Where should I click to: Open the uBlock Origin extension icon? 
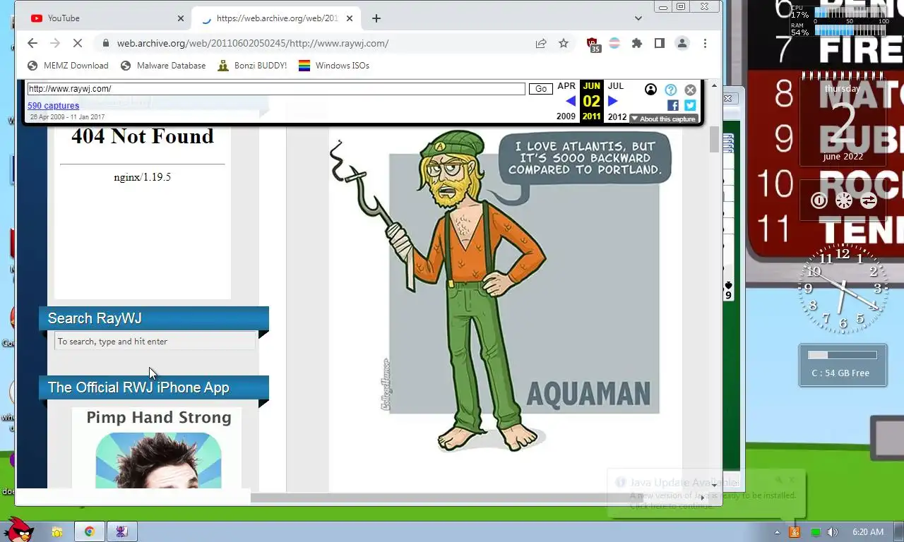593,44
